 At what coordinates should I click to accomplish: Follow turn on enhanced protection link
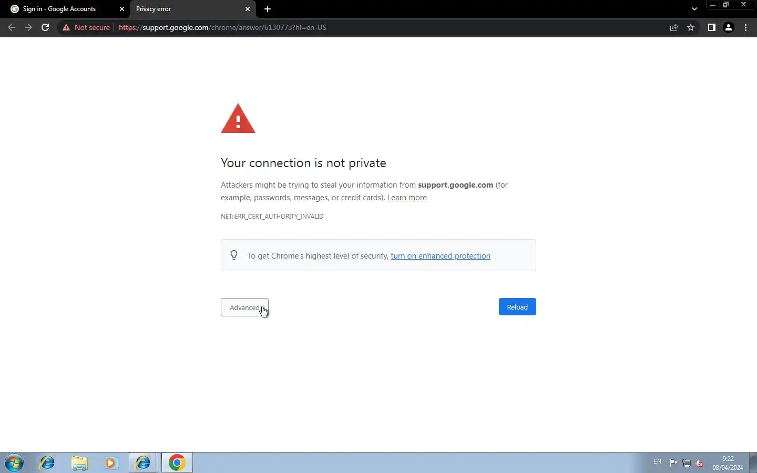tap(441, 256)
